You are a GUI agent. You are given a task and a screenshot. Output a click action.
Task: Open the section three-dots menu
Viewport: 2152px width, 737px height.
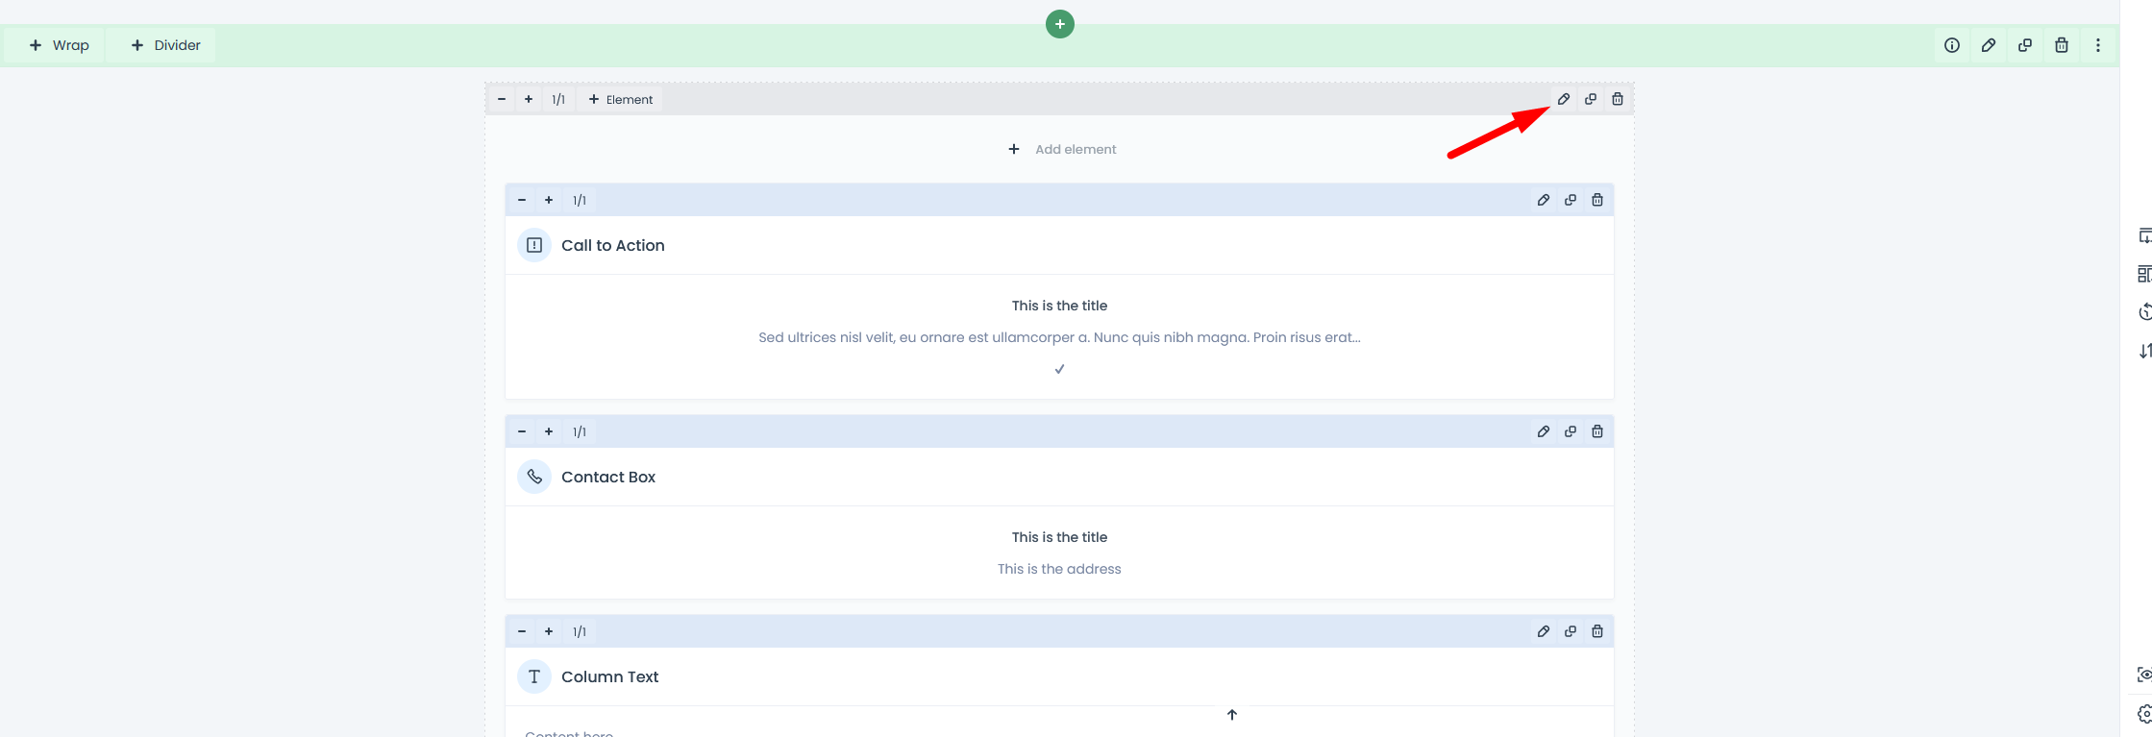coord(2098,45)
